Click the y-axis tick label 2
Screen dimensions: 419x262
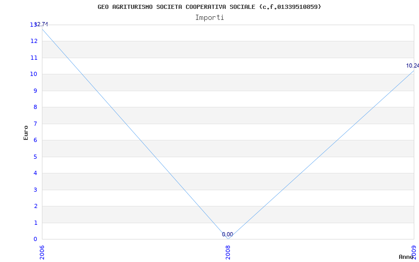click(x=35, y=206)
